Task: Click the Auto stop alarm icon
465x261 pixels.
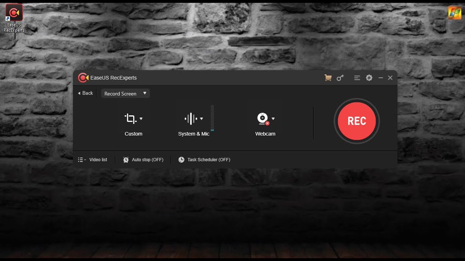Action: point(126,160)
